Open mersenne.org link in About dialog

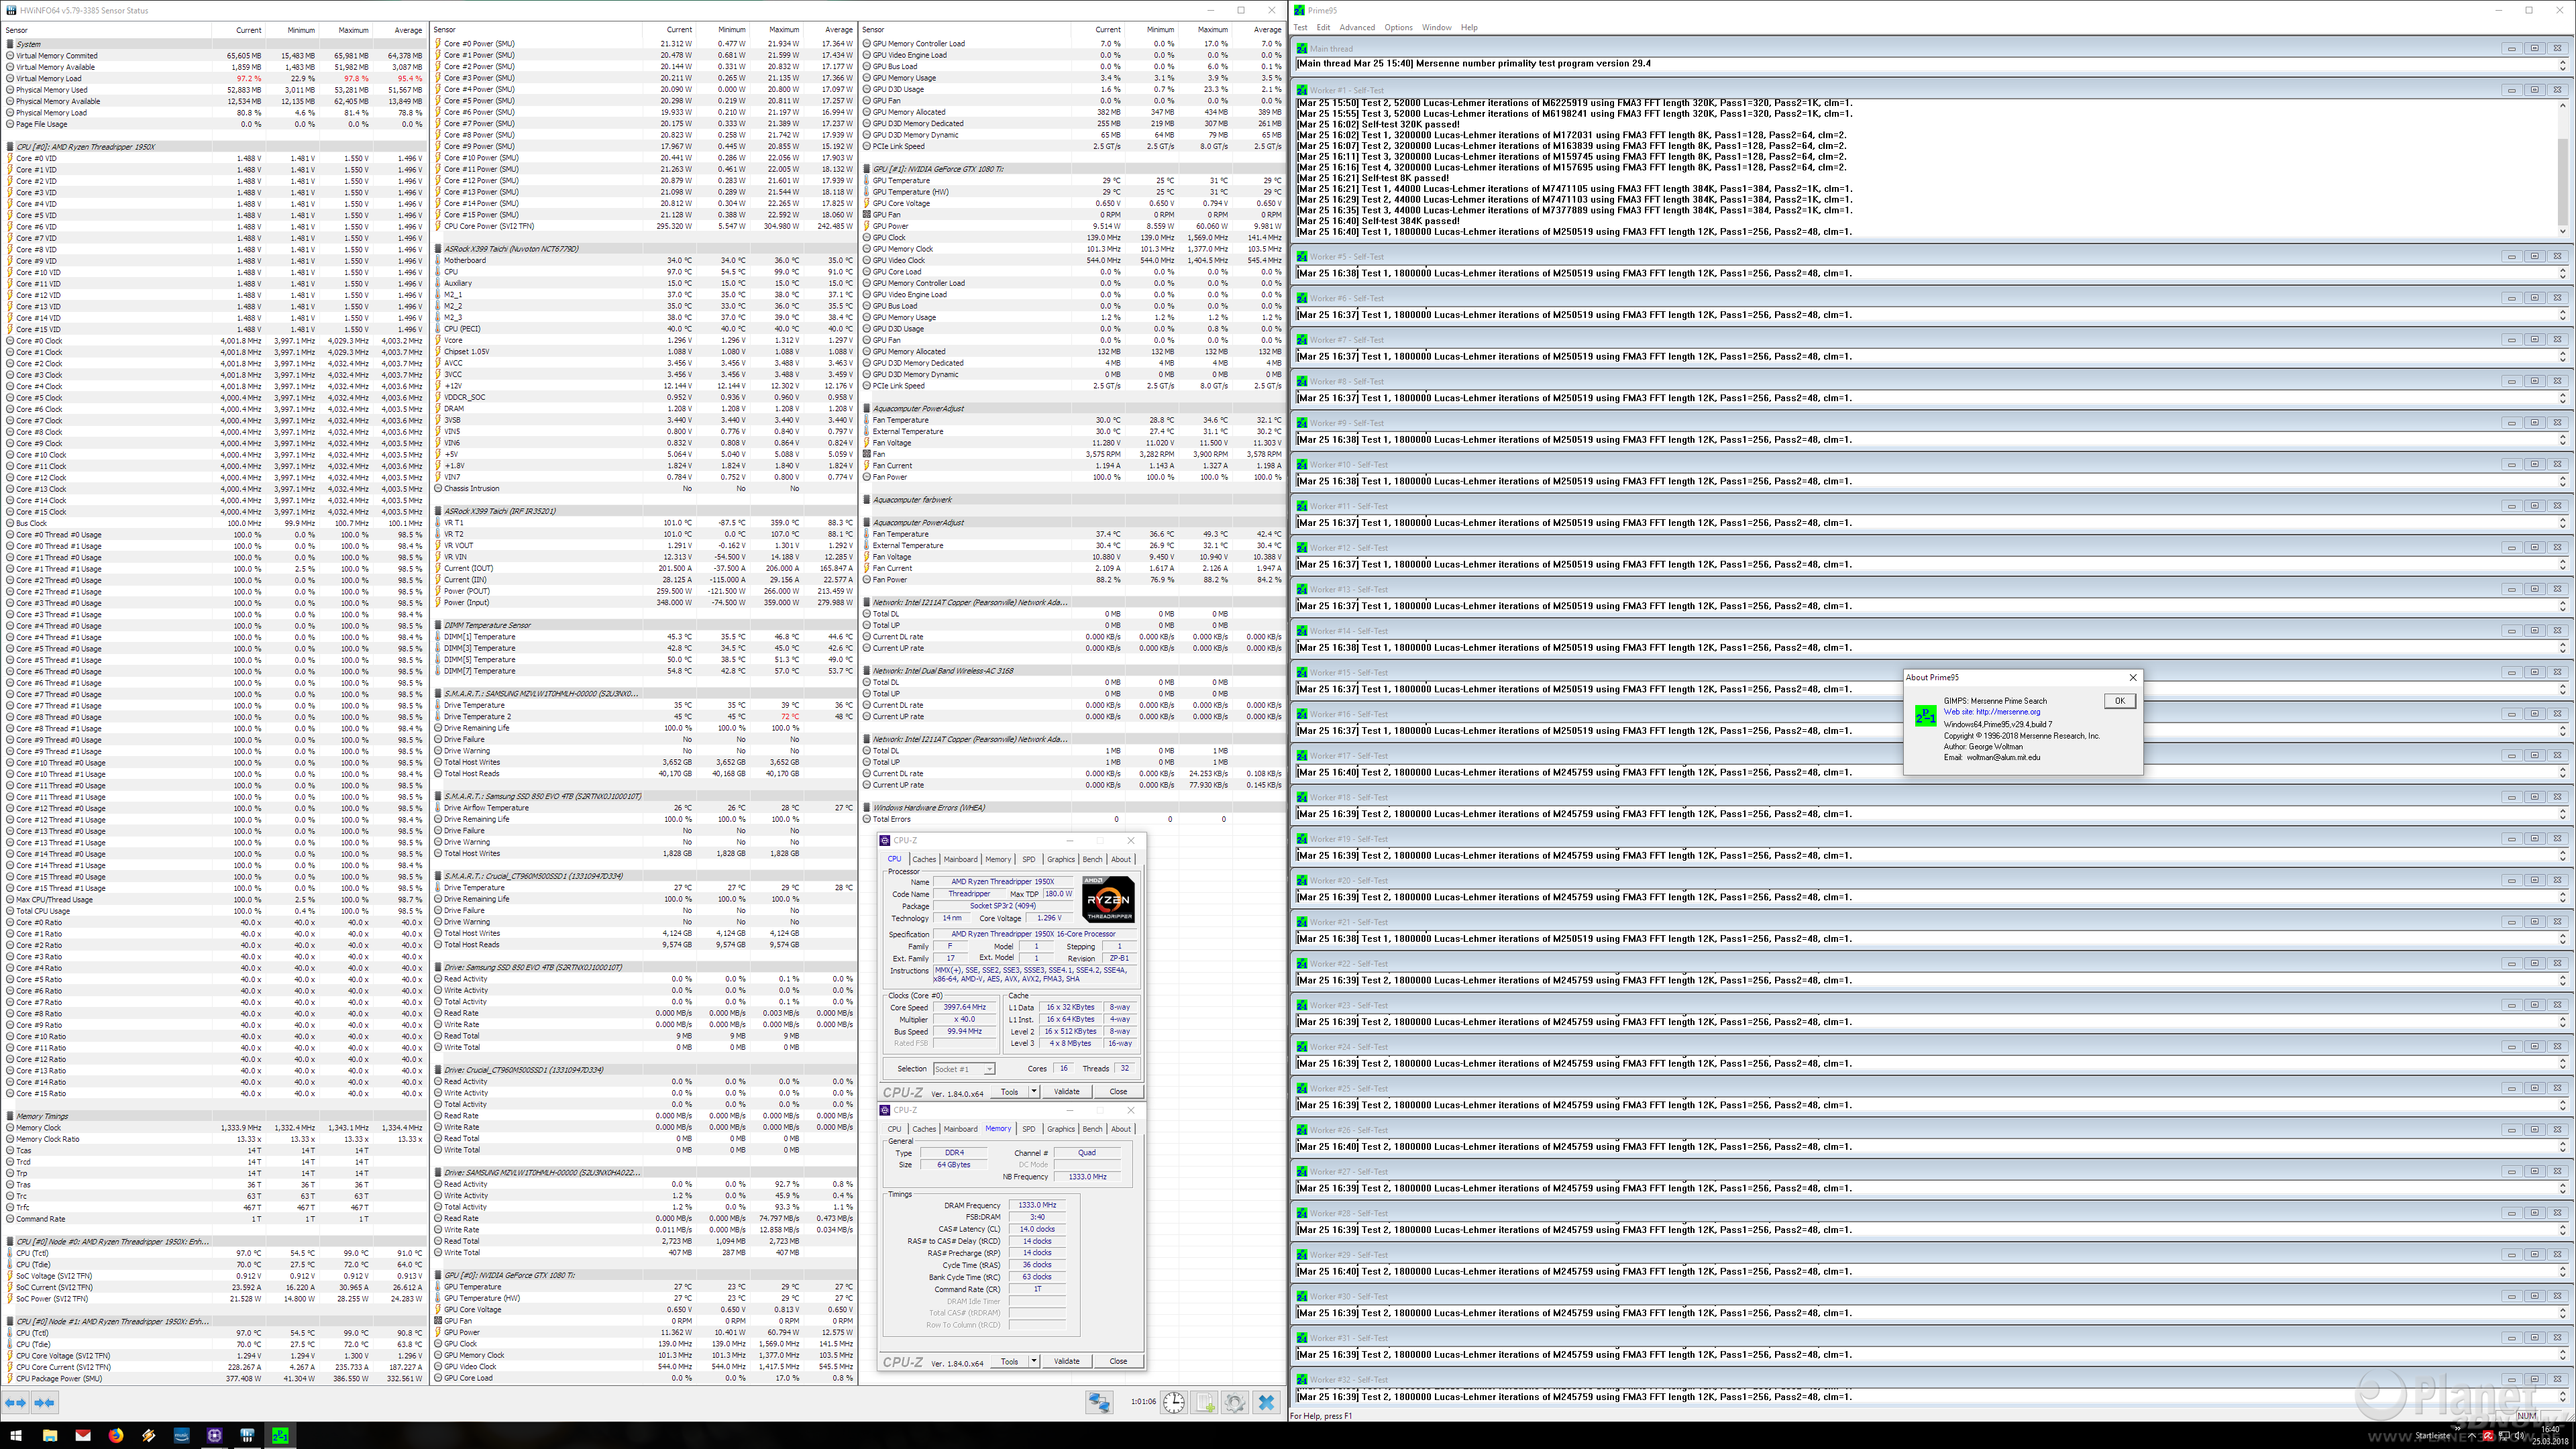point(1992,712)
